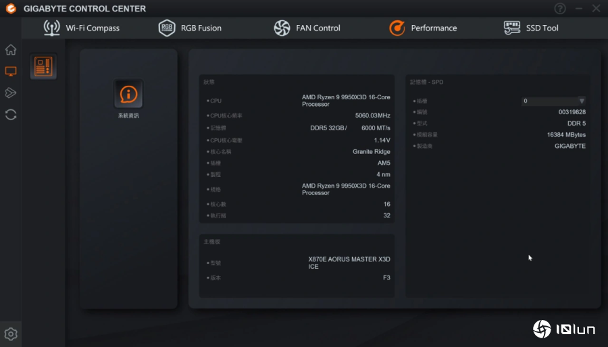Click the FAN Control fan icon
Viewport: 608px width, 347px height.
(x=282, y=28)
